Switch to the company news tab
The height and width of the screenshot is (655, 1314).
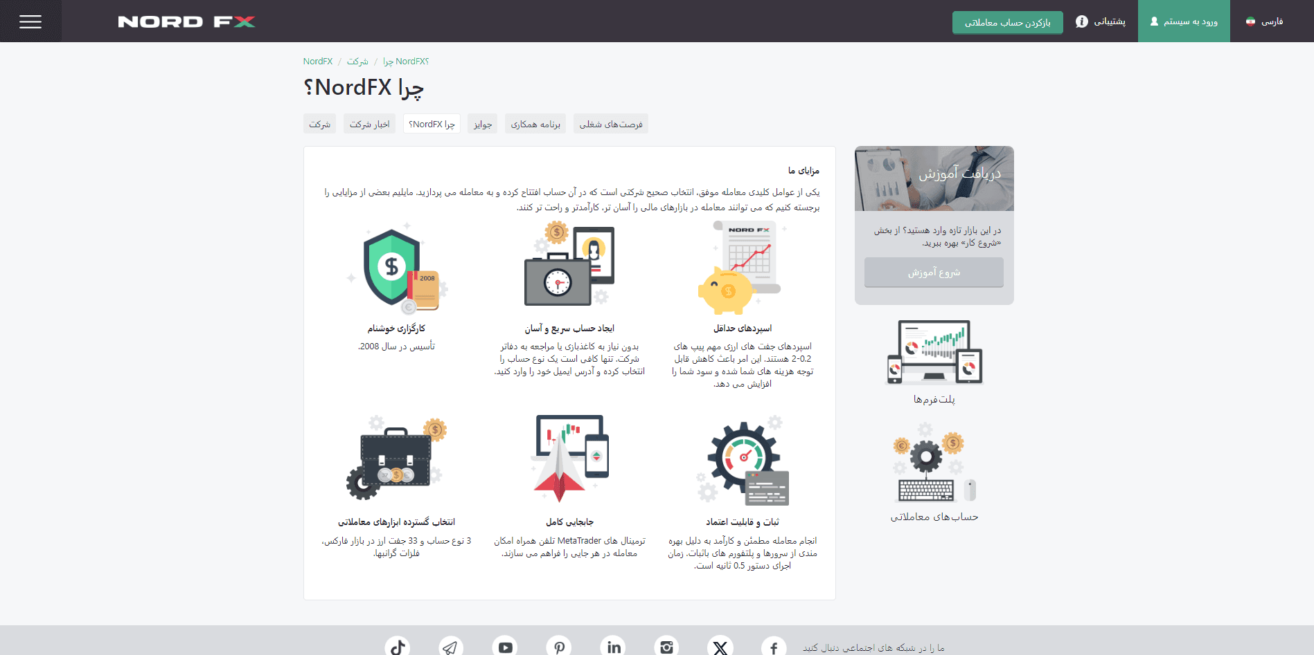(369, 124)
